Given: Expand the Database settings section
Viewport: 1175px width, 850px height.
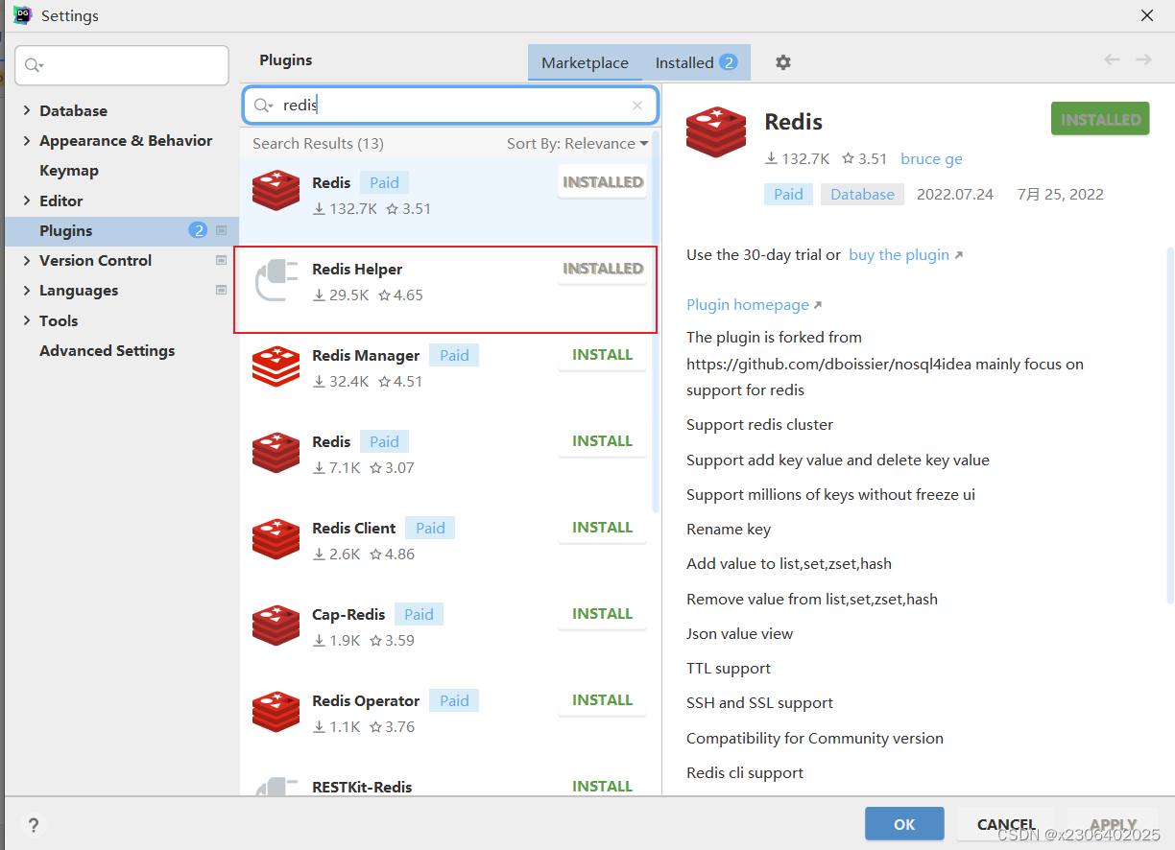Looking at the screenshot, I should point(26,110).
